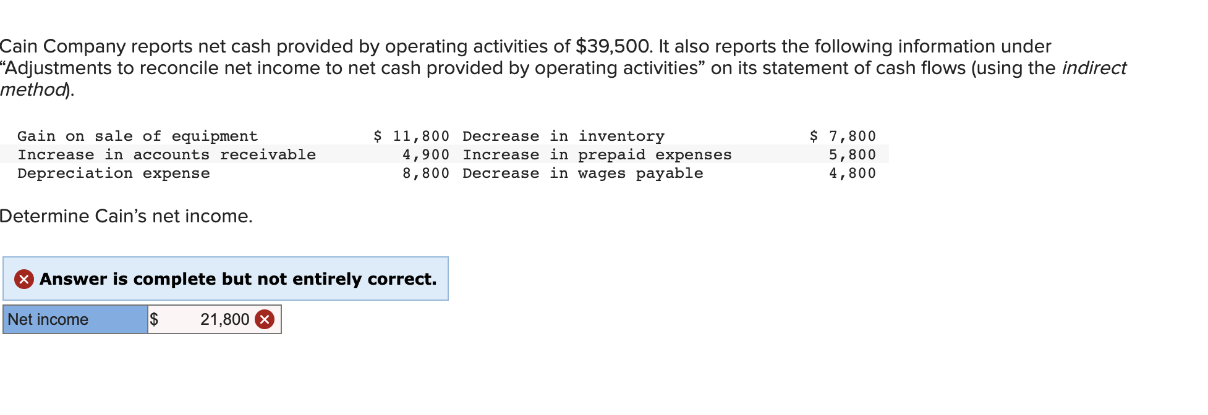Screen dimensions: 1208x415
Task: Select the incorrect-answer indicator on Net income row
Action: [263, 319]
